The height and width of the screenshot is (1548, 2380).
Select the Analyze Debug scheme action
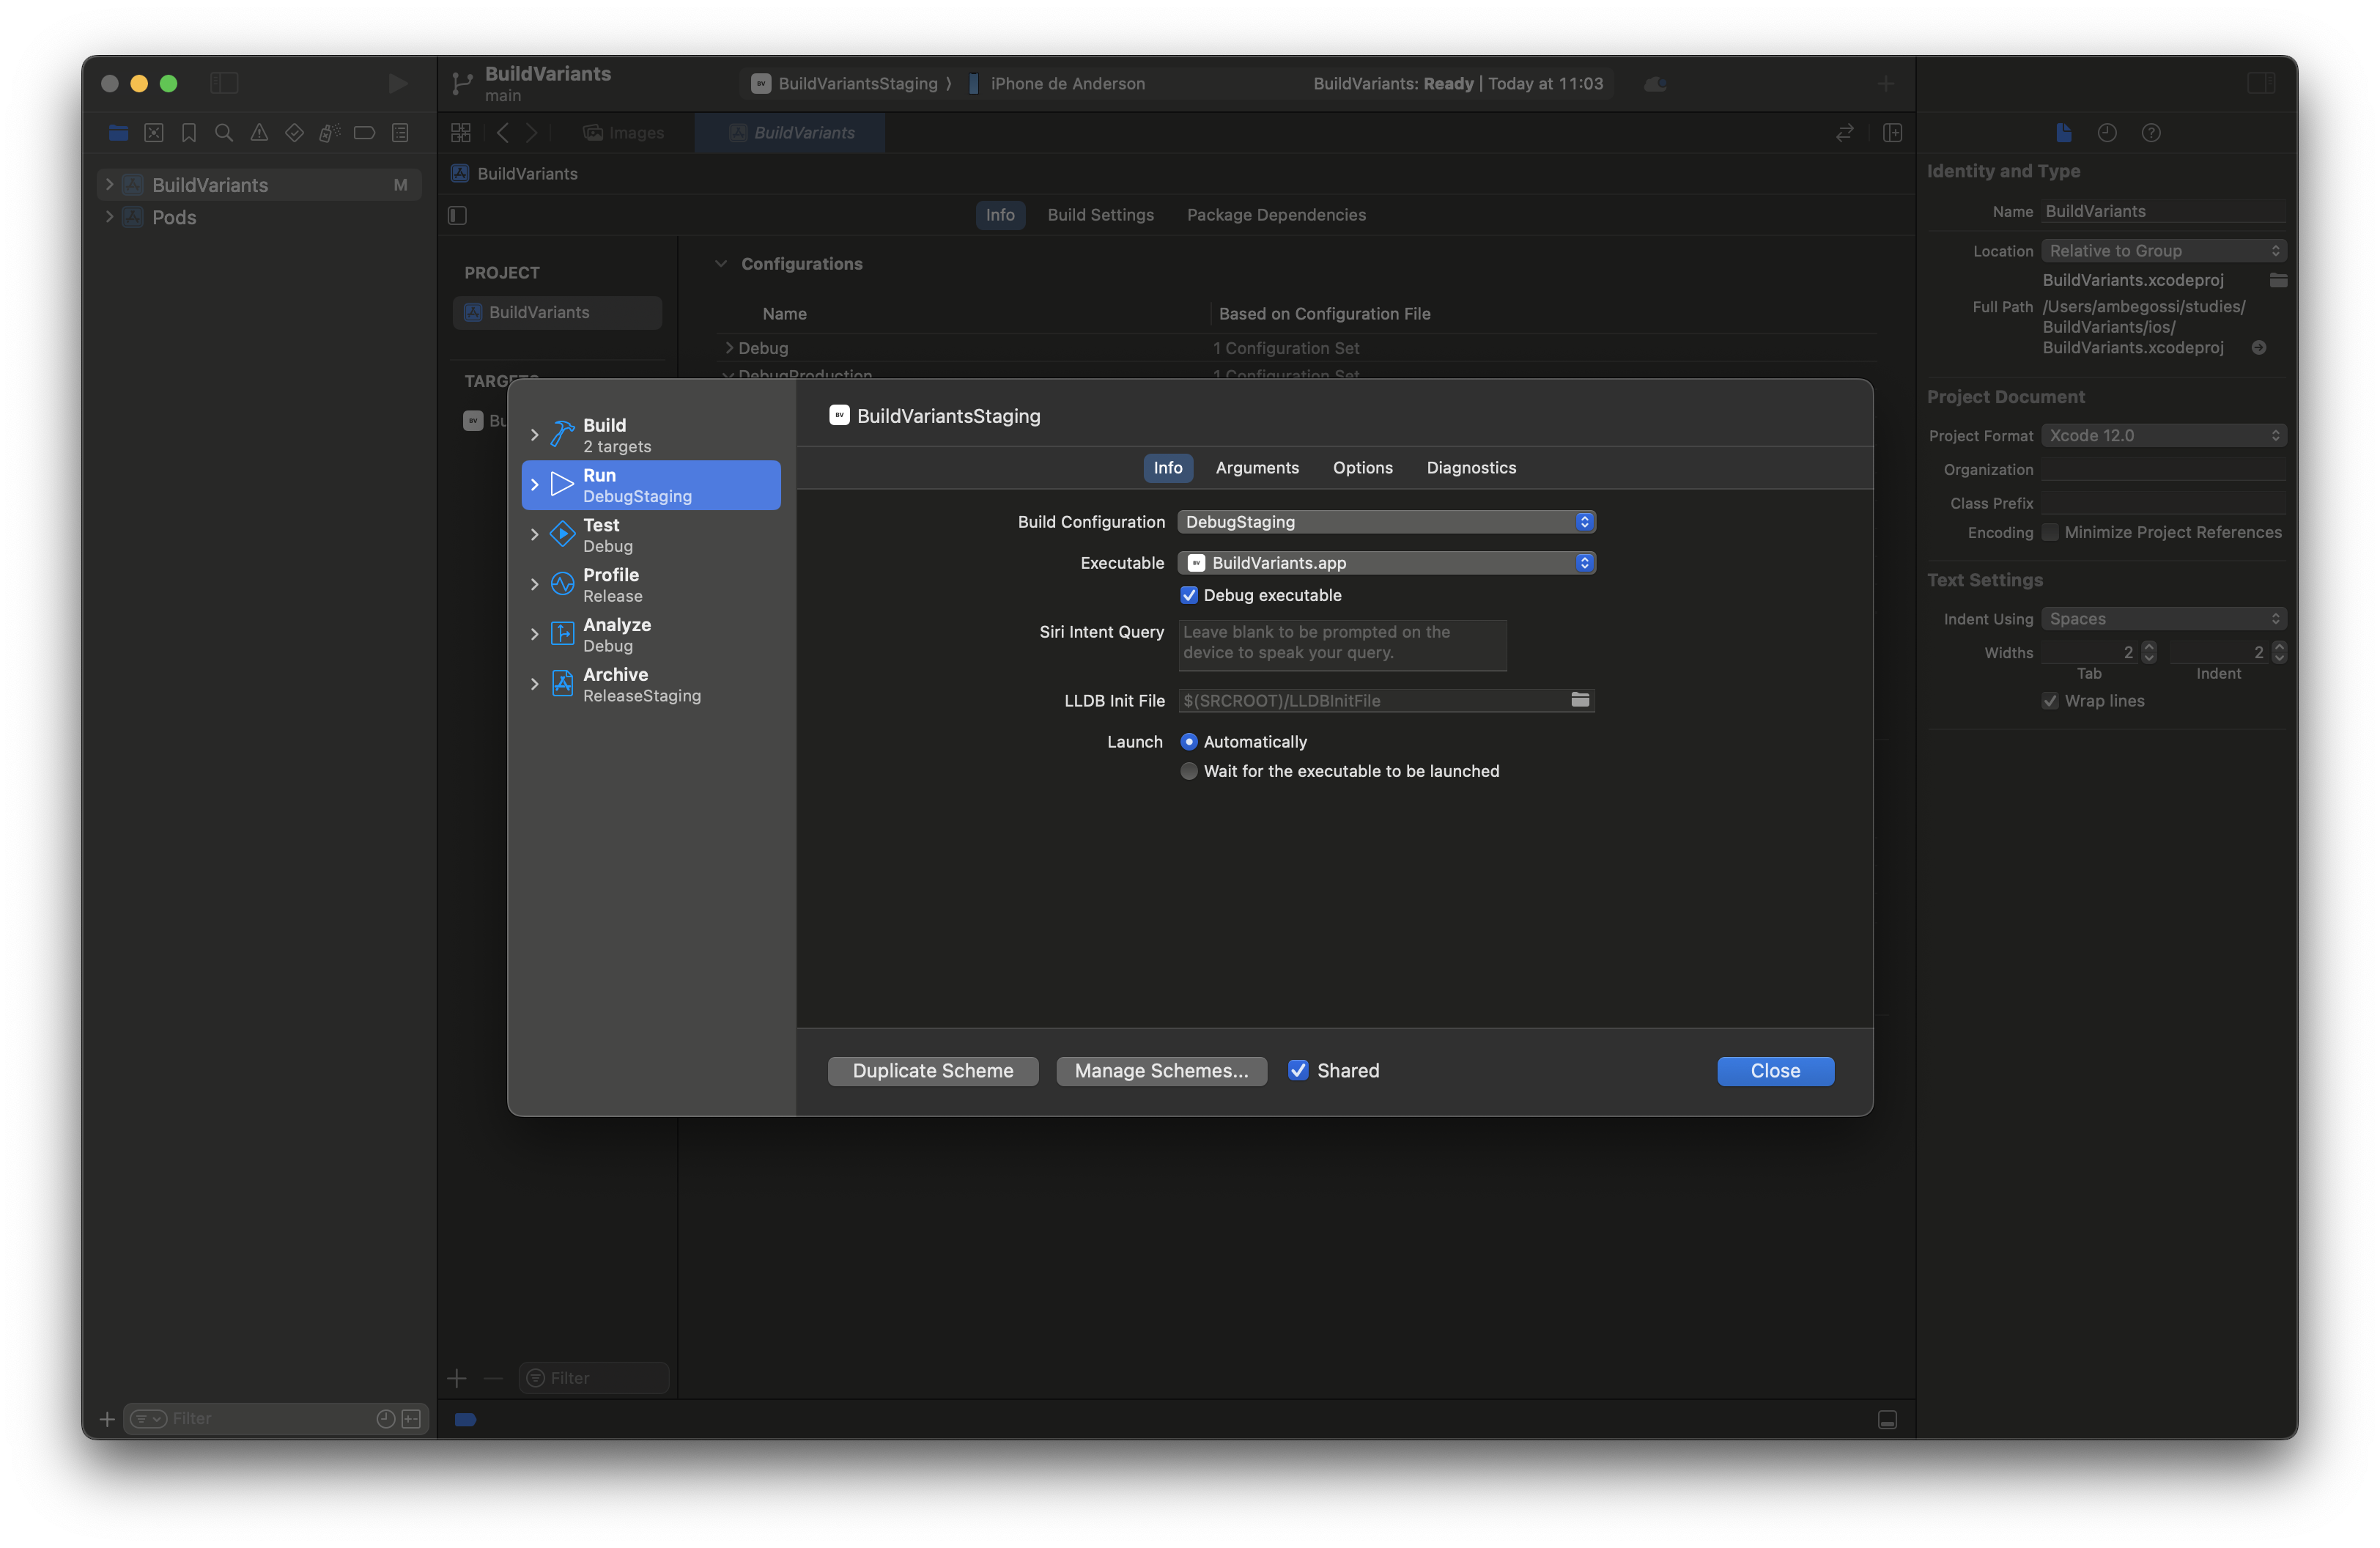click(651, 635)
